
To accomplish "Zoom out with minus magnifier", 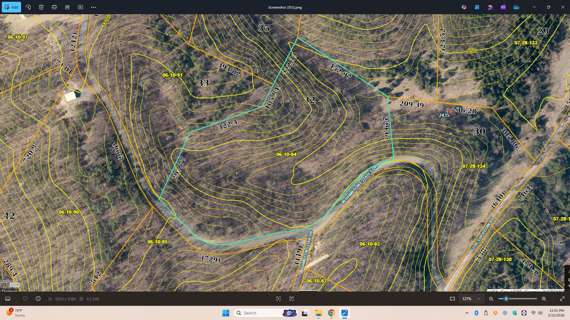I will click(x=491, y=299).
